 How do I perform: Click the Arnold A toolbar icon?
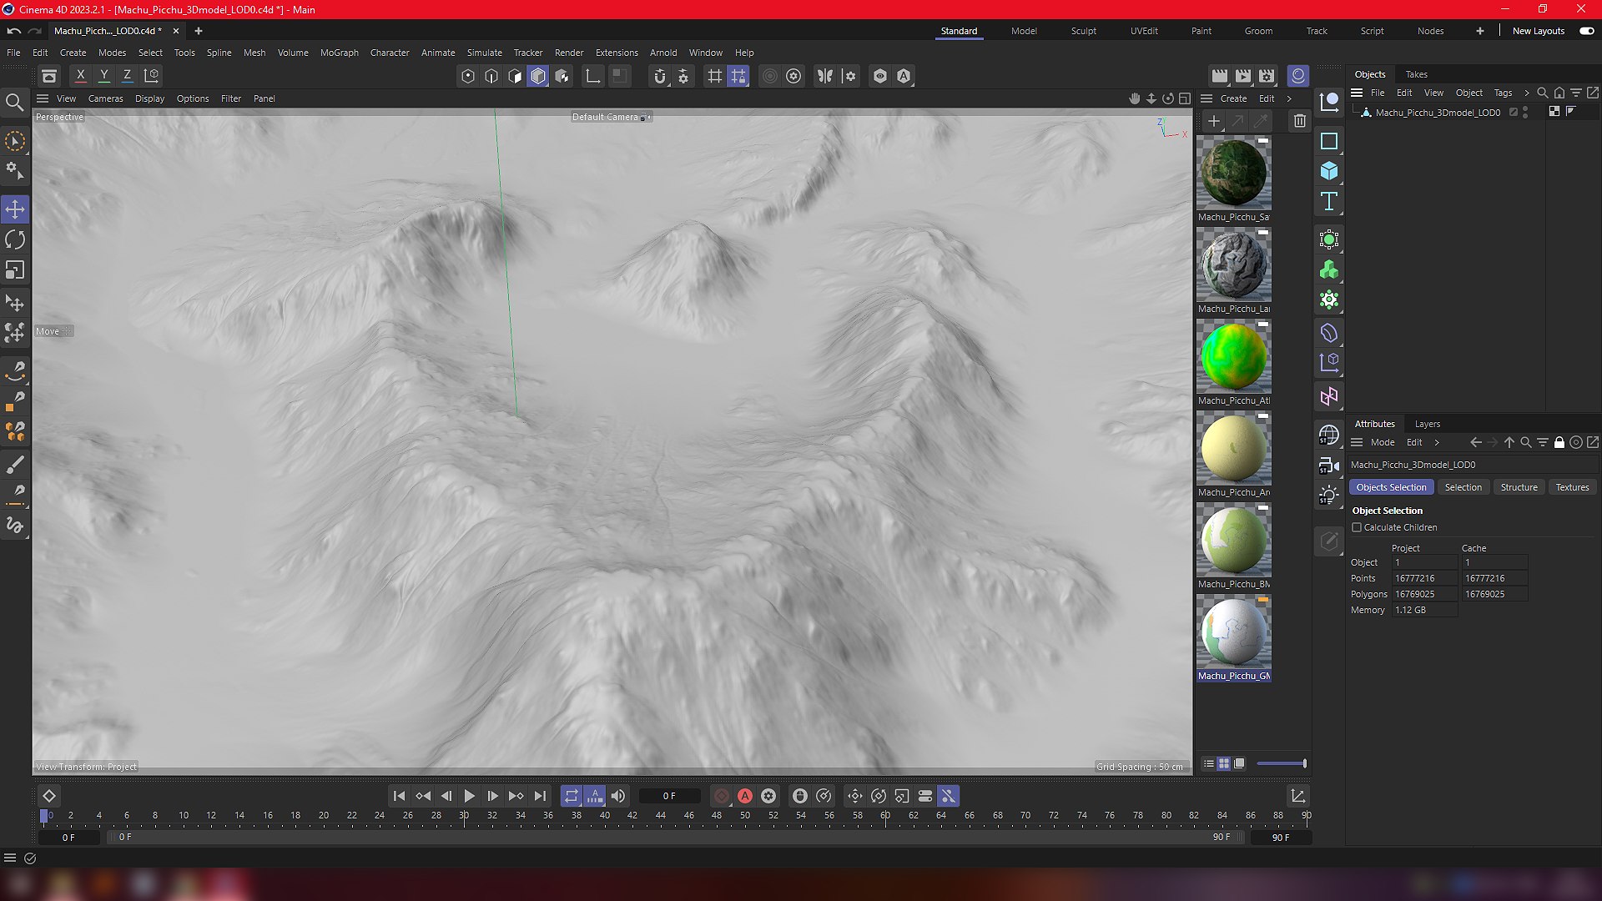pos(904,76)
